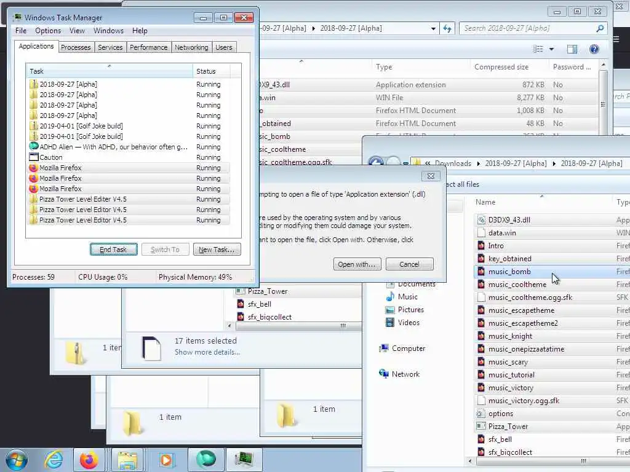Click the Pictures library icon in the sidebar

(x=389, y=310)
